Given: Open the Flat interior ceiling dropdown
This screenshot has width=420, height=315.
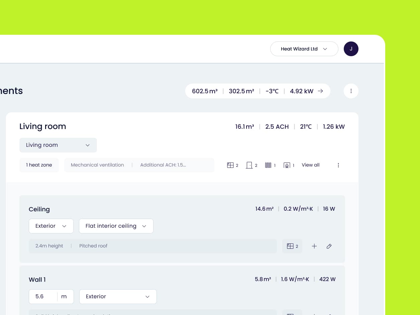Looking at the screenshot, I should tap(116, 226).
